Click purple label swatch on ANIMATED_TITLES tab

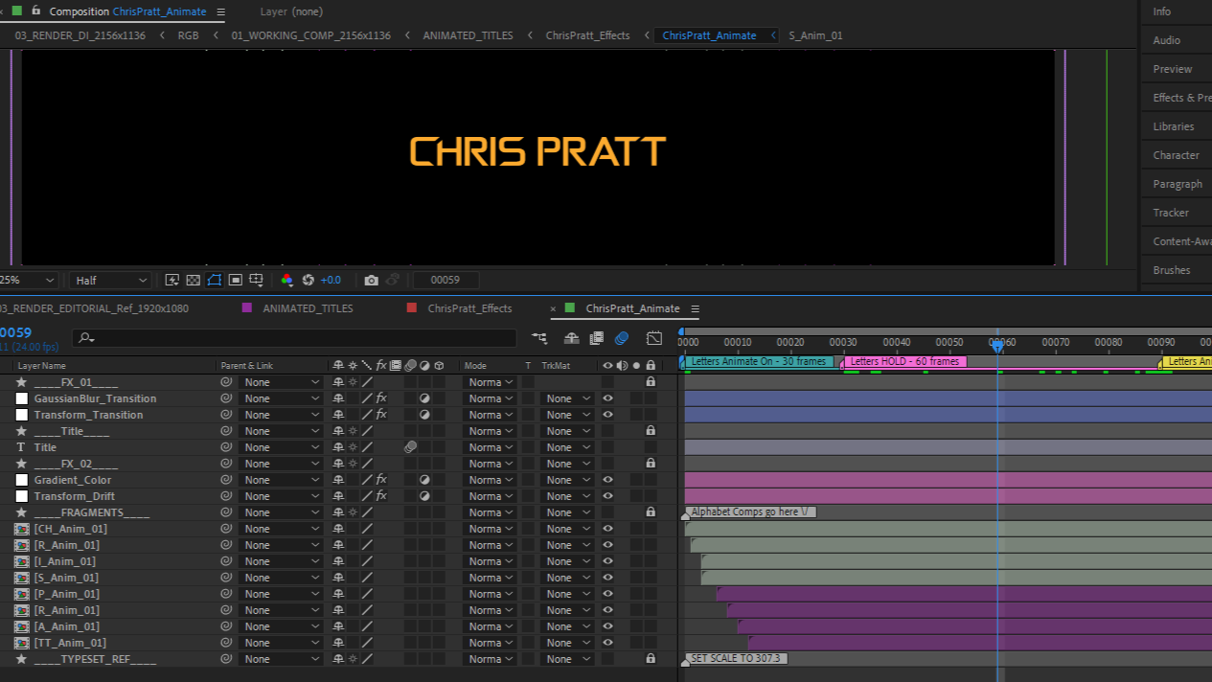[247, 308]
